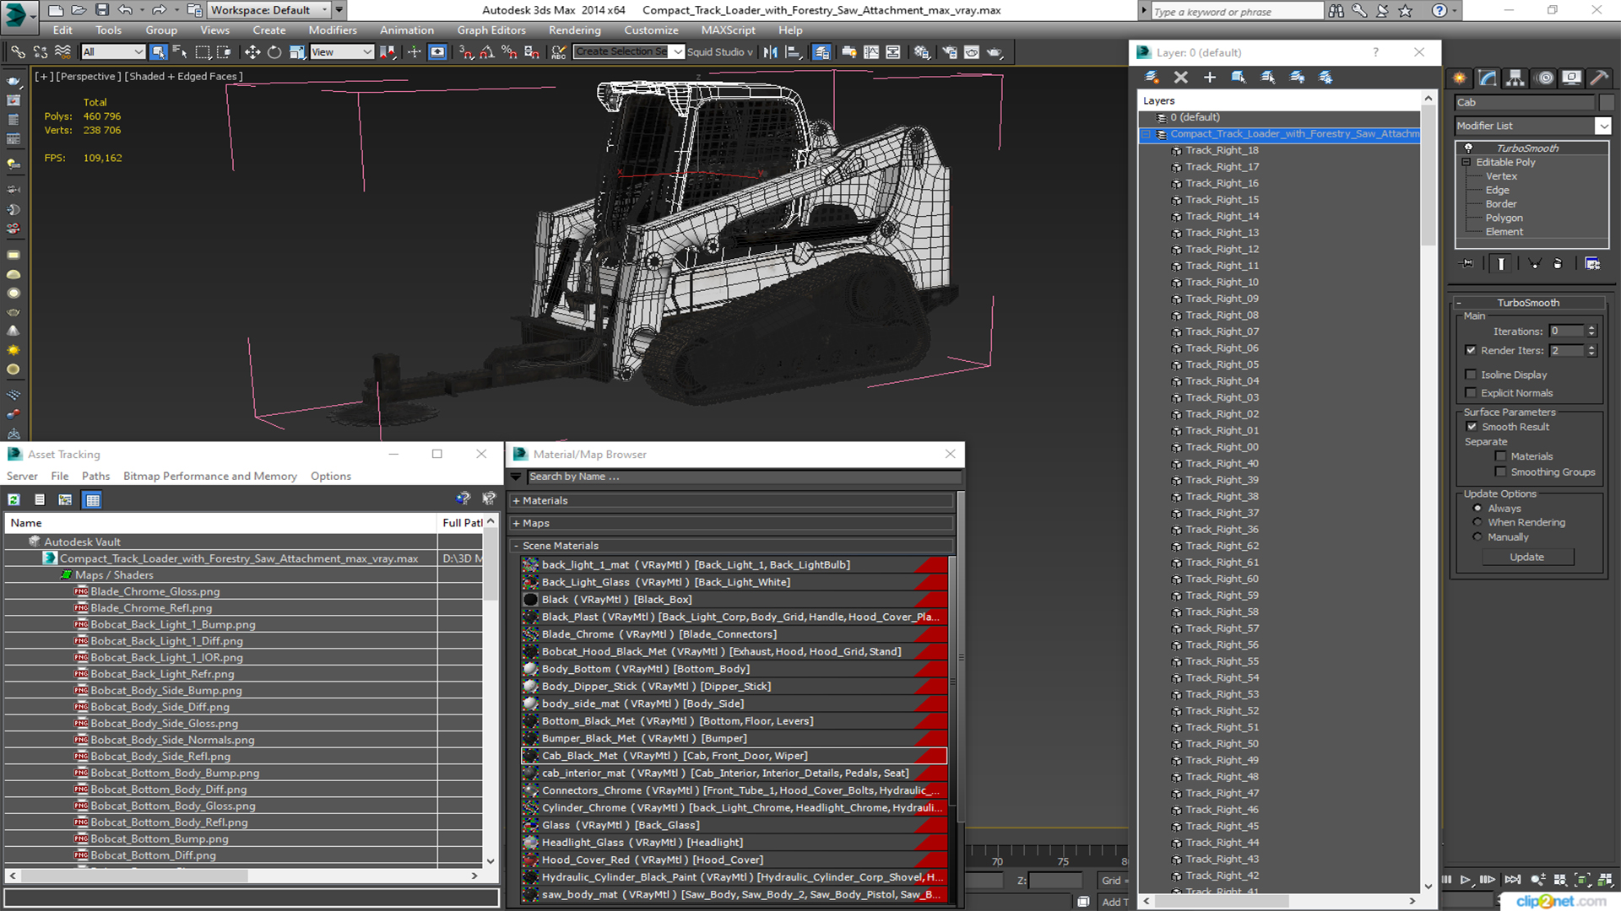Toggle the Percent Snap icon

pyautogui.click(x=509, y=52)
